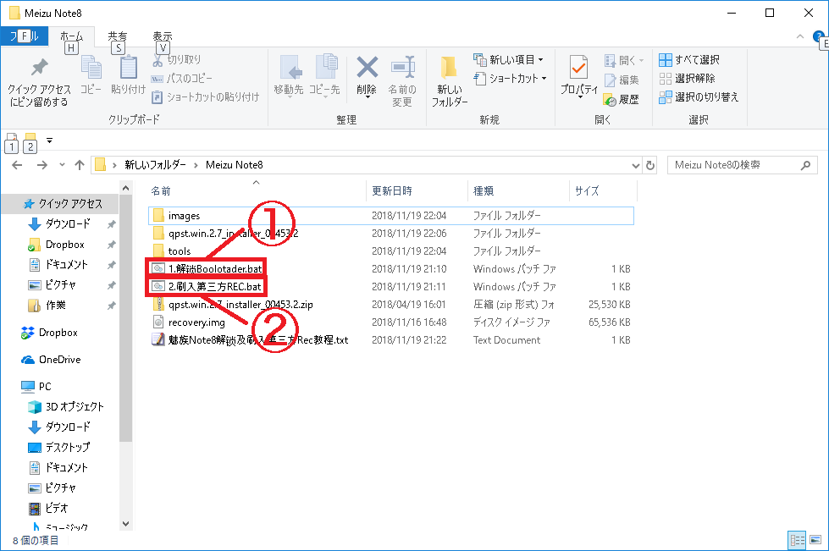Expand the address bar history dropdown

pyautogui.click(x=635, y=165)
